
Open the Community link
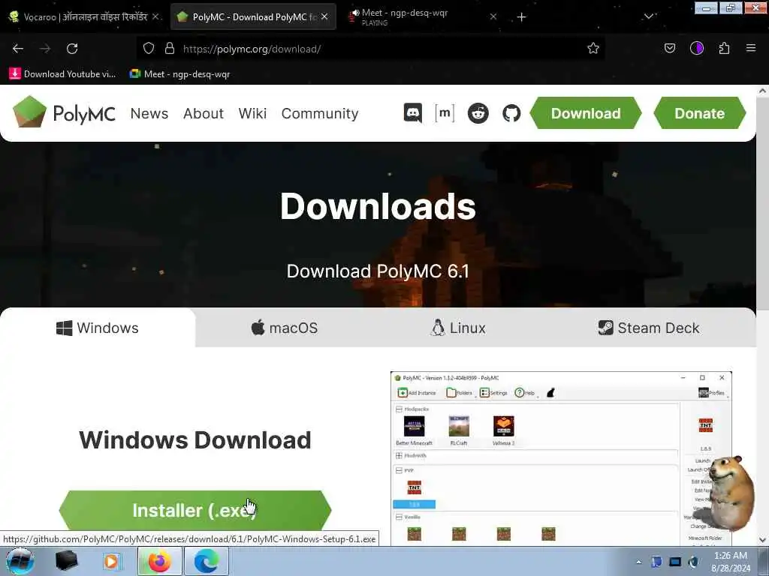point(320,113)
